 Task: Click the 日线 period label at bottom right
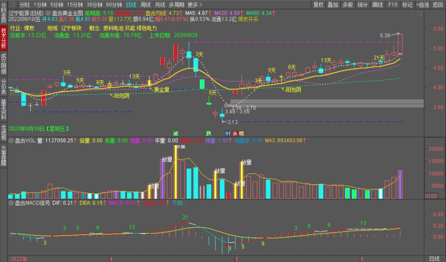[434, 259]
